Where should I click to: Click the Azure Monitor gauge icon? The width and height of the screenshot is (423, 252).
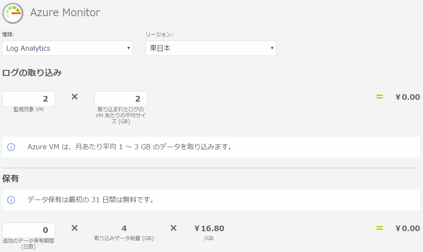coord(13,13)
